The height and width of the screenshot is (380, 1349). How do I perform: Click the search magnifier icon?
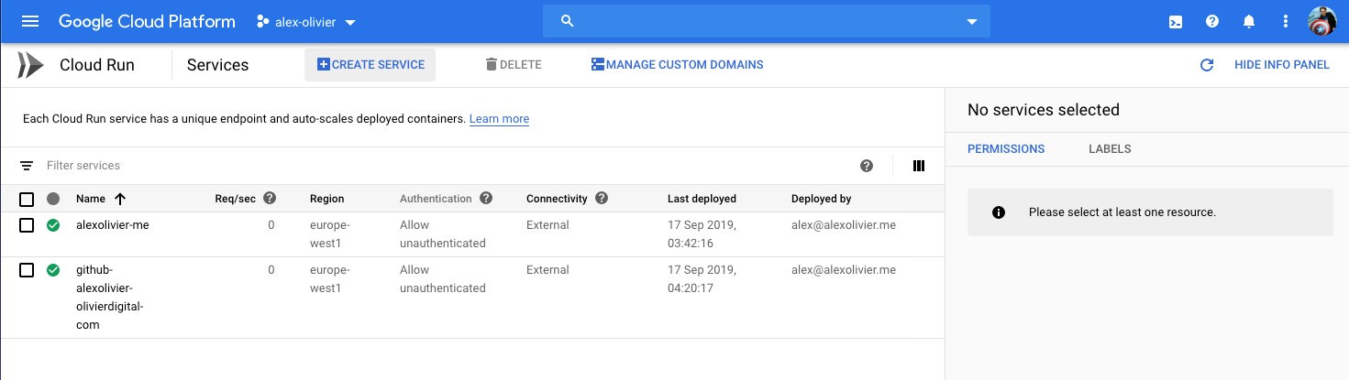click(x=567, y=21)
